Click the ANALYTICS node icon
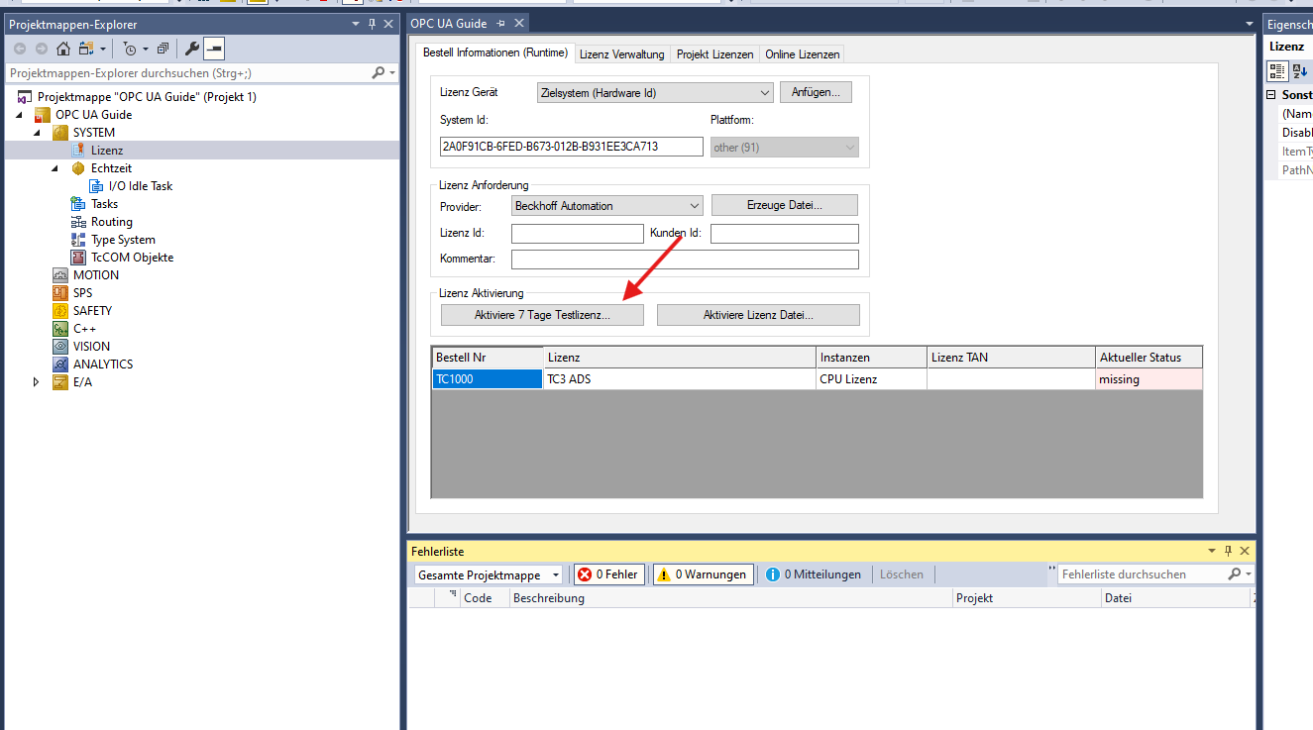The image size is (1313, 730). [x=60, y=365]
